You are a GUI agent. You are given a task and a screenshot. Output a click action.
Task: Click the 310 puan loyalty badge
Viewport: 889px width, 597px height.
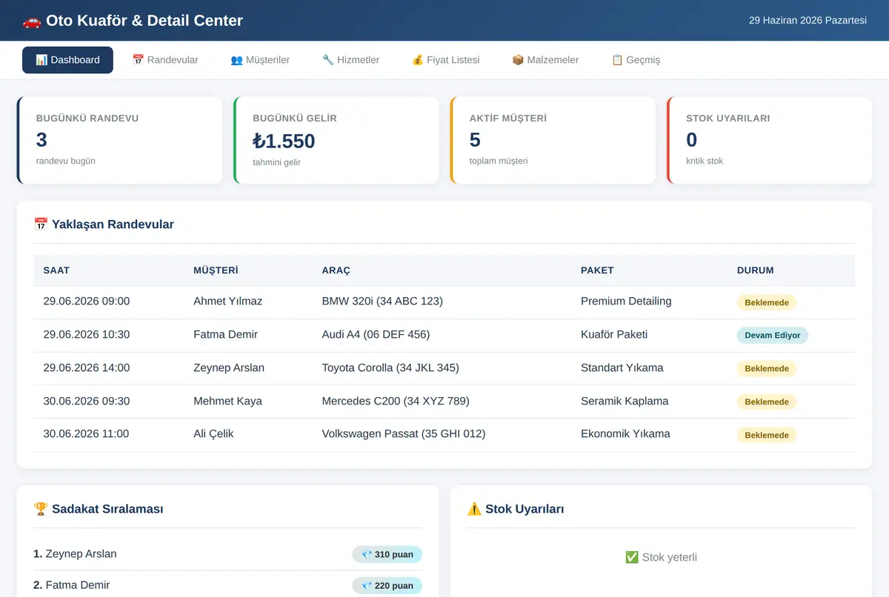tap(387, 555)
